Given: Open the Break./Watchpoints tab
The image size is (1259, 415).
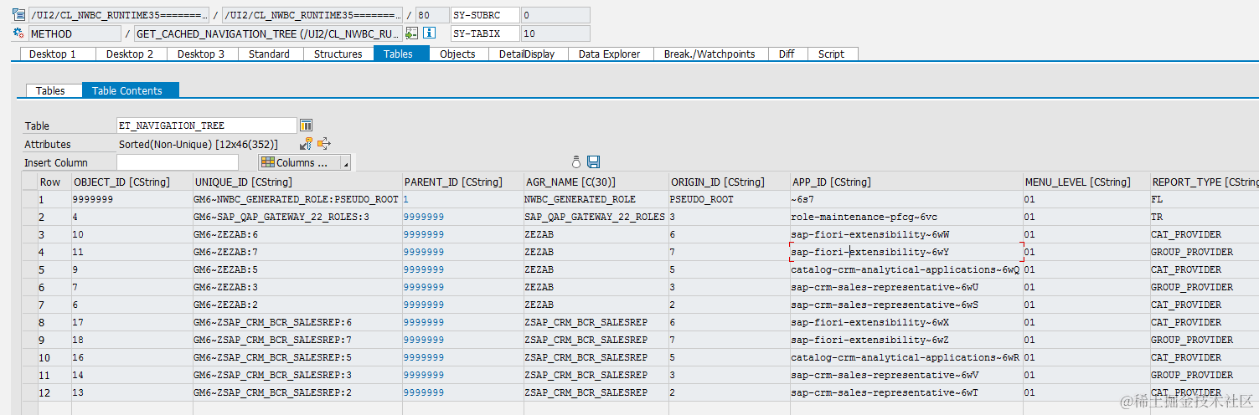Looking at the screenshot, I should [x=709, y=54].
